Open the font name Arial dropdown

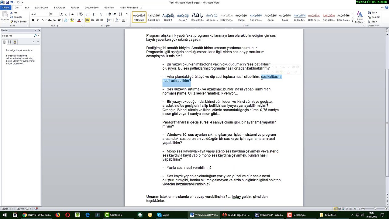tap(48, 14)
